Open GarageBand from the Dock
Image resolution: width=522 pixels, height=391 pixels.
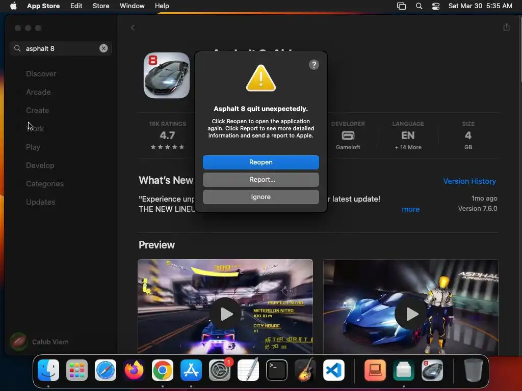tap(305, 370)
